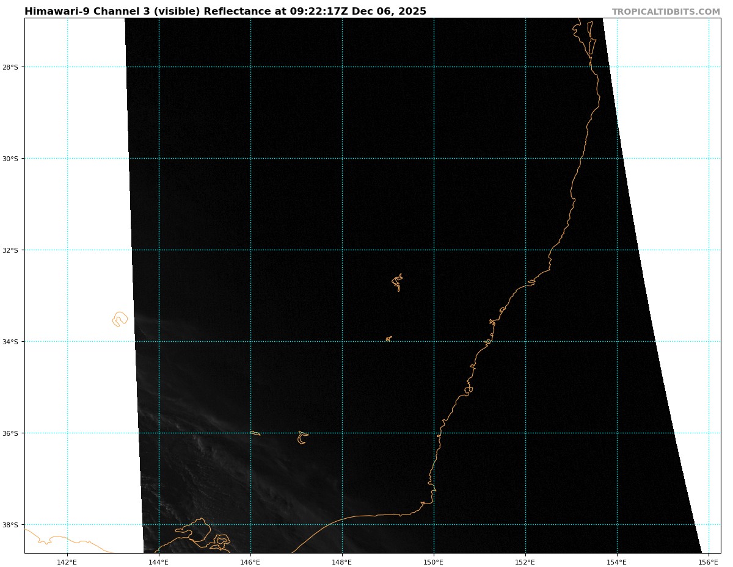Select the 156°E longitude label
733x567 pixels.
coord(708,562)
